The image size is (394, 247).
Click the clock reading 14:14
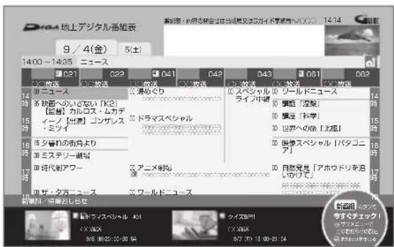332,20
